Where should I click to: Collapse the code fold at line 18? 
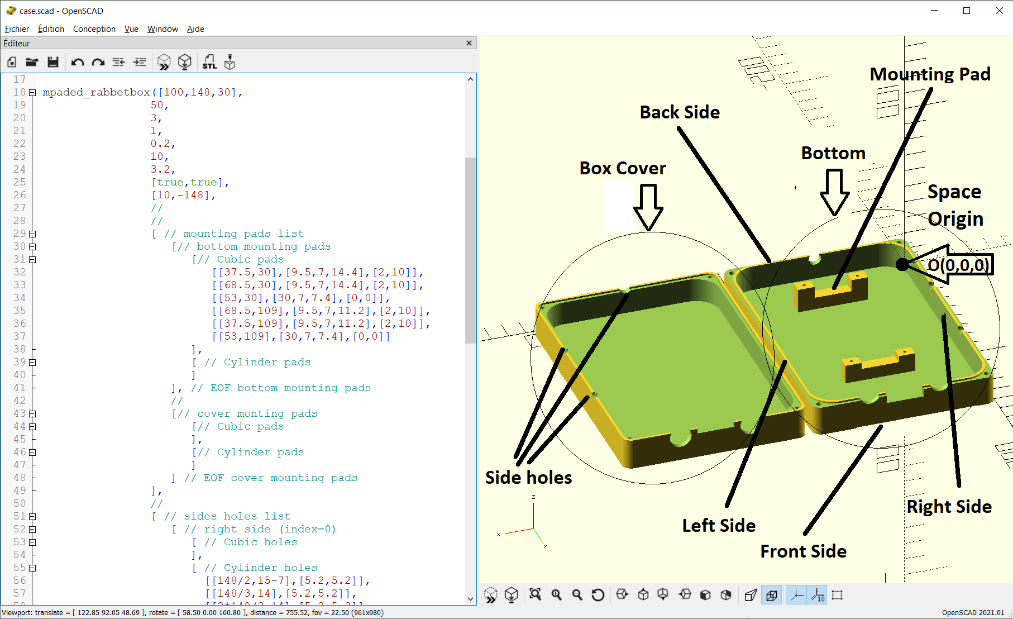pos(32,93)
